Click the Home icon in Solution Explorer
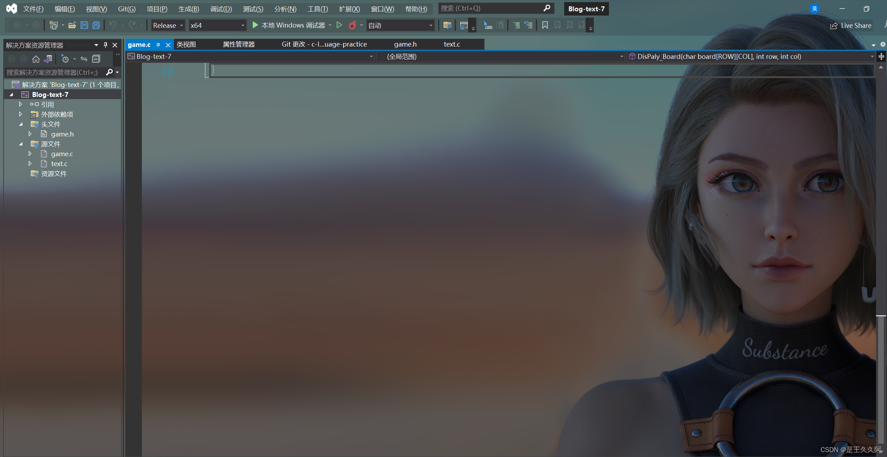The width and height of the screenshot is (887, 457). pyautogui.click(x=36, y=59)
